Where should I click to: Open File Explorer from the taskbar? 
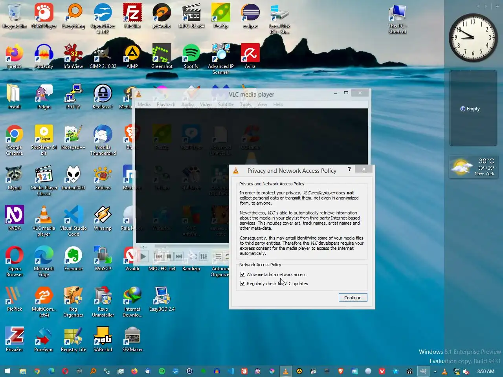(x=23, y=371)
